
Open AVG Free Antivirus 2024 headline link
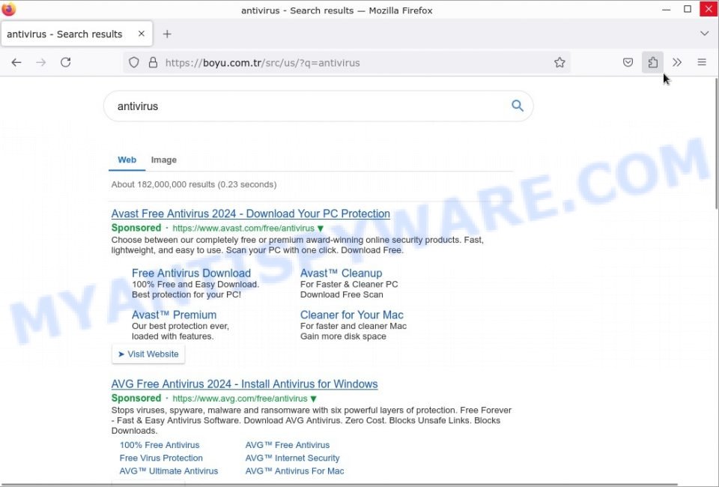click(244, 384)
